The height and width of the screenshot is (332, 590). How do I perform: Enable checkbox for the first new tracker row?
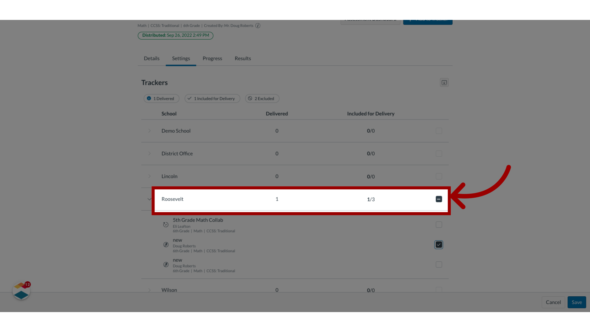(x=439, y=244)
